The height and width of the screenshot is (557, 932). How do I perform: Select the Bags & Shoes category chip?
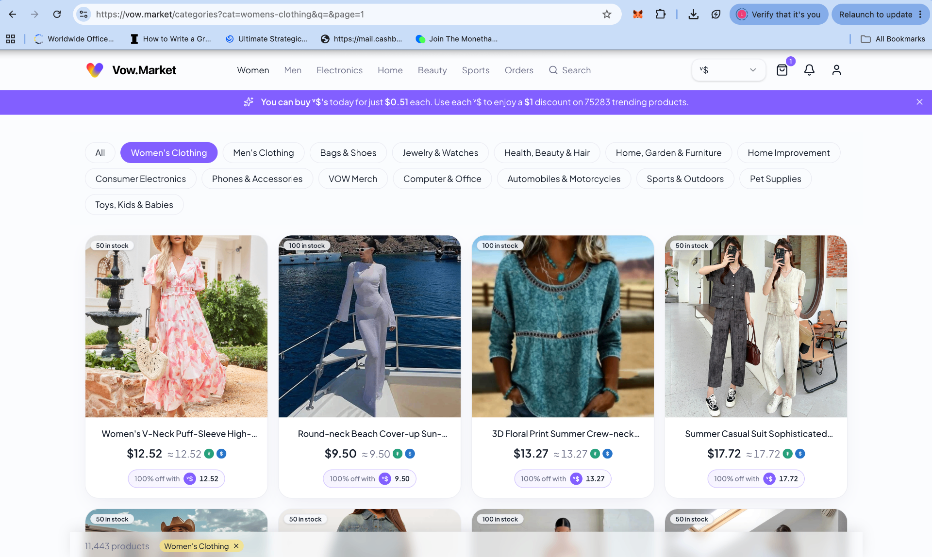[348, 153]
